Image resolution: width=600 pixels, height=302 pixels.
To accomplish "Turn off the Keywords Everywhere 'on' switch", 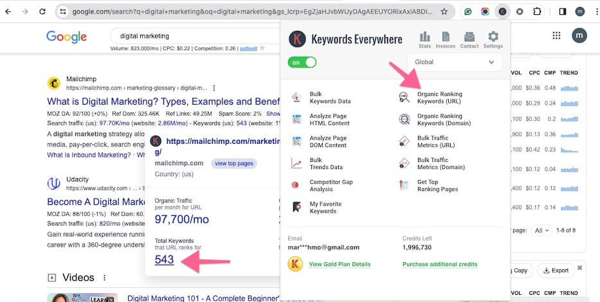I will point(302,62).
